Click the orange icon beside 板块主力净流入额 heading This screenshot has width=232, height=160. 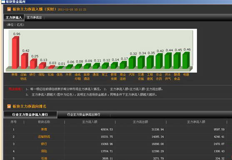[9, 9]
